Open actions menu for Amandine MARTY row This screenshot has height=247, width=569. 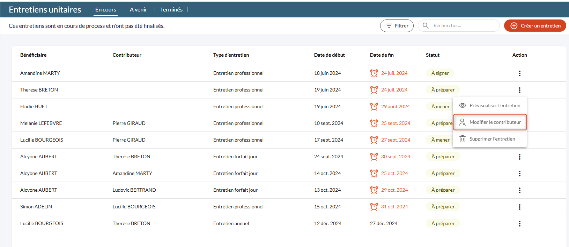coord(519,73)
